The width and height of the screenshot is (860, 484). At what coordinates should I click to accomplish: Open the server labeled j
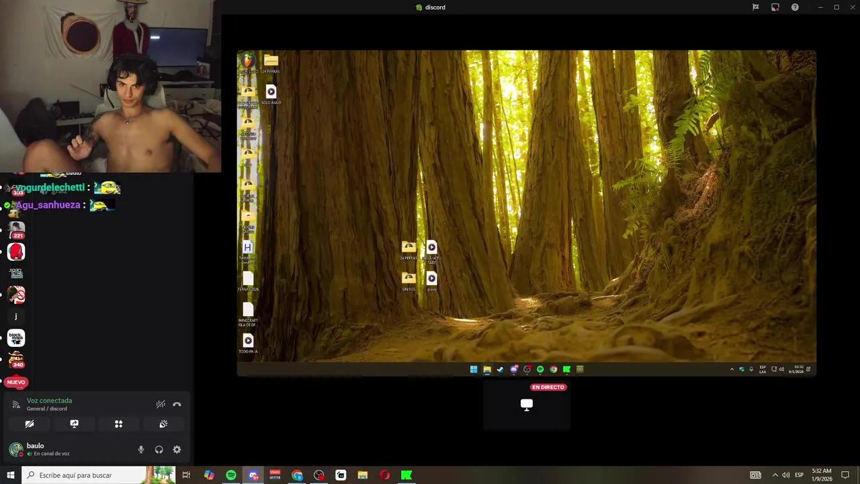(x=16, y=316)
